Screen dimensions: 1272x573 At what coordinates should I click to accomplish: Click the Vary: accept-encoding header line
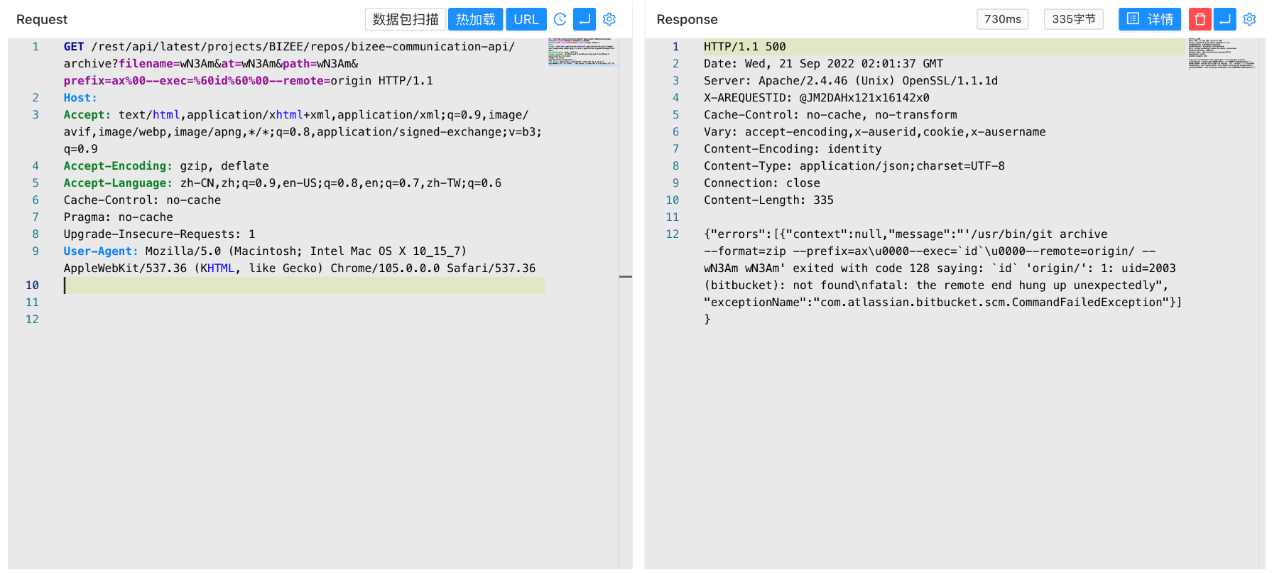(874, 132)
